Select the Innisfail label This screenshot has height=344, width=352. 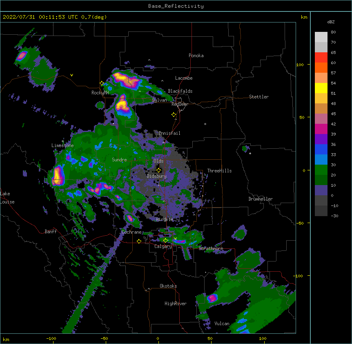tap(169, 133)
